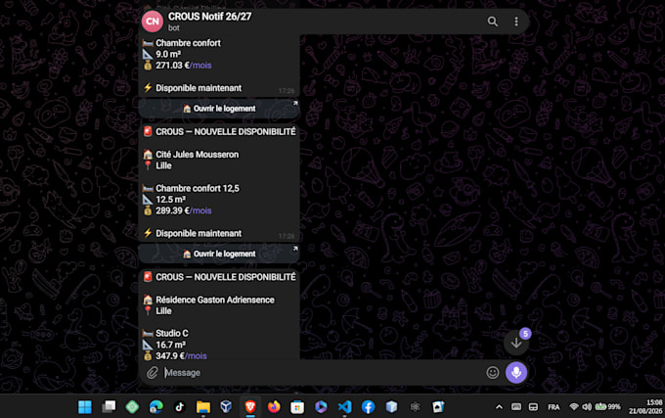Open Microsoft Store from the taskbar
The width and height of the screenshot is (665, 418).
point(297,407)
